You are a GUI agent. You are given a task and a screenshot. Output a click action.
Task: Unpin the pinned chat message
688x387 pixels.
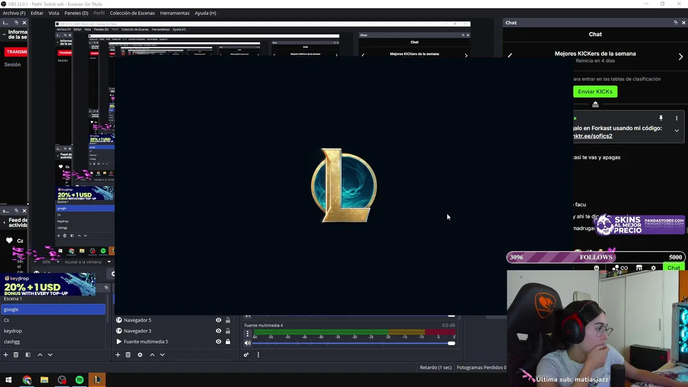[661, 118]
